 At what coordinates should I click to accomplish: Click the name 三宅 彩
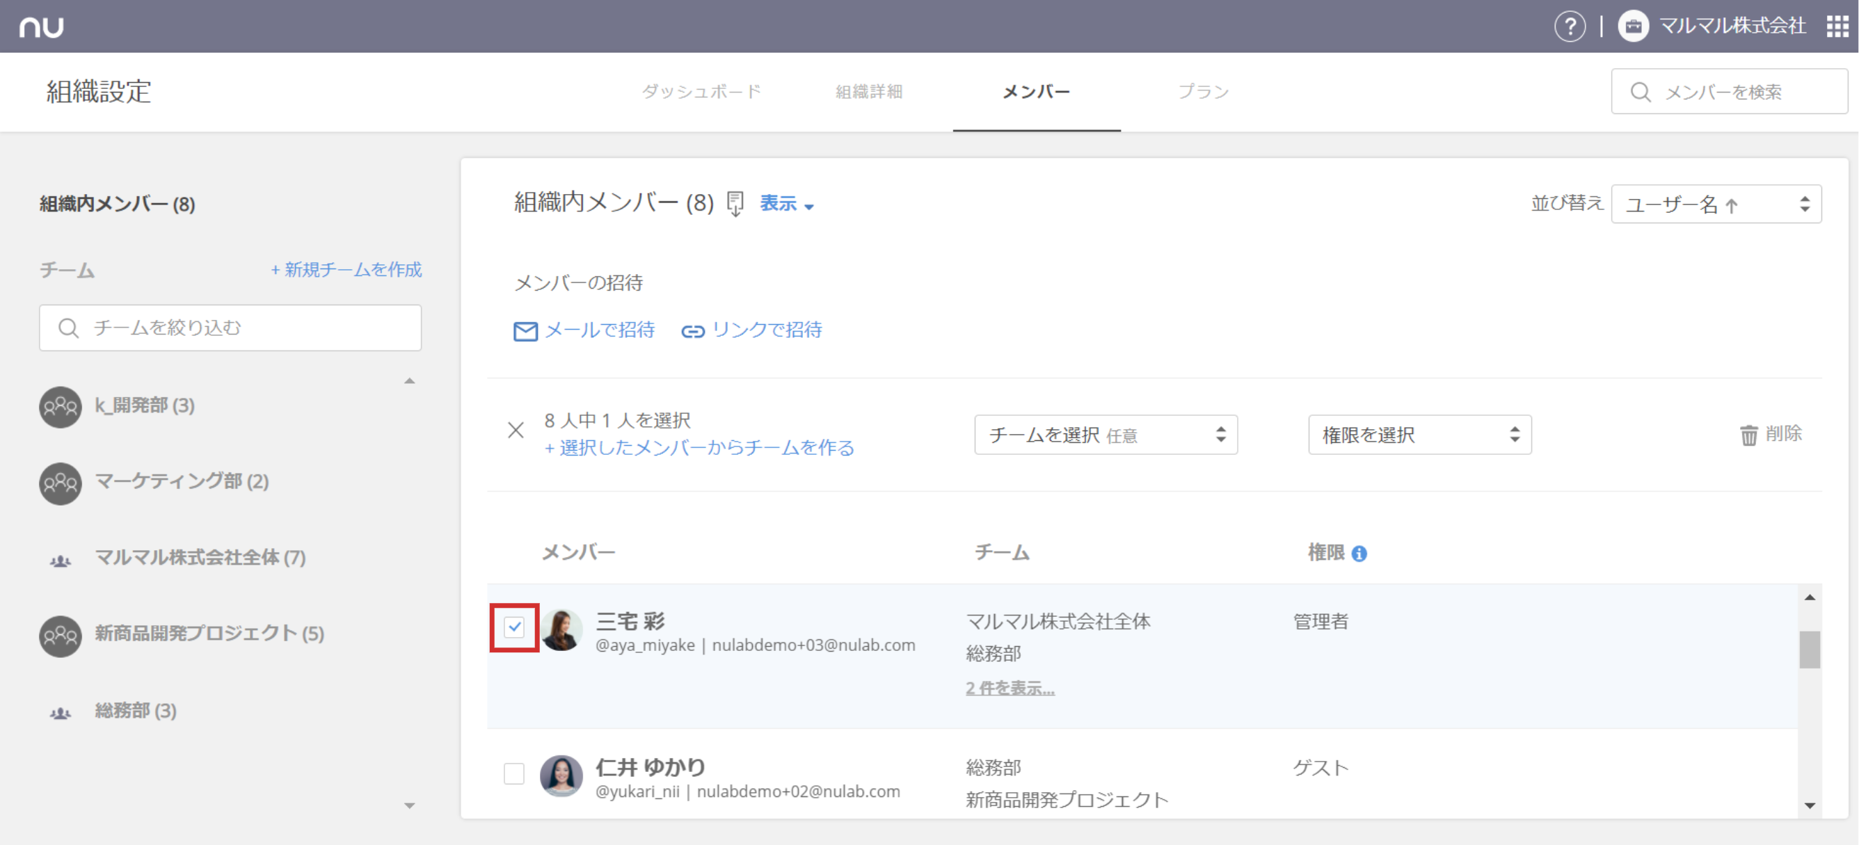630,620
